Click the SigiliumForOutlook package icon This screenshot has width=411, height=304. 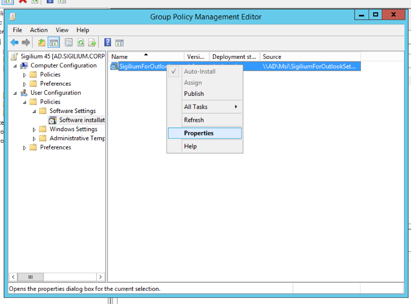(114, 66)
